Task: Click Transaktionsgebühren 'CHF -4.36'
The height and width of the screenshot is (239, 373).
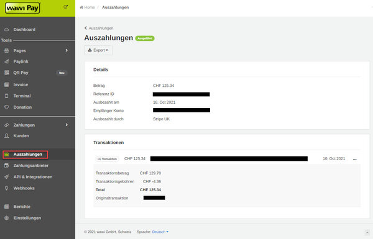Action: point(152,181)
